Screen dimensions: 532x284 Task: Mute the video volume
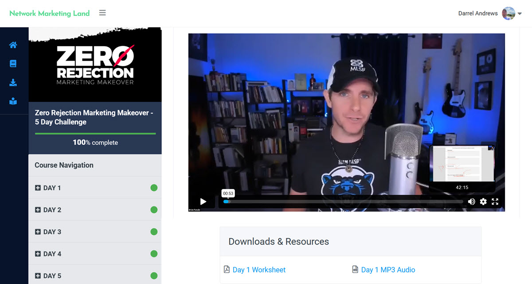point(471,201)
